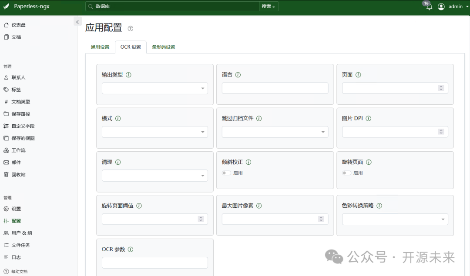Click the OCR 参数 input field
Viewport: 470px width, 276px height.
[x=154, y=263]
